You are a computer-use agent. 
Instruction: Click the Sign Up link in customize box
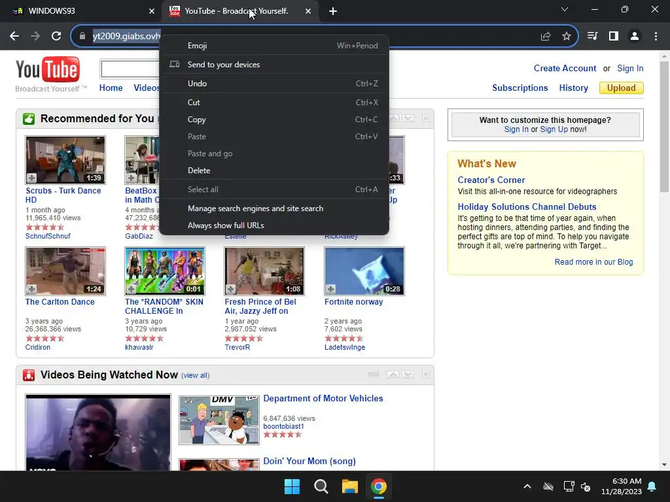click(x=554, y=129)
